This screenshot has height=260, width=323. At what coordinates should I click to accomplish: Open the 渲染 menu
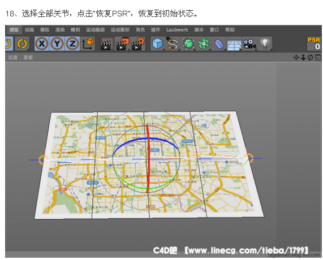pyautogui.click(x=60, y=30)
